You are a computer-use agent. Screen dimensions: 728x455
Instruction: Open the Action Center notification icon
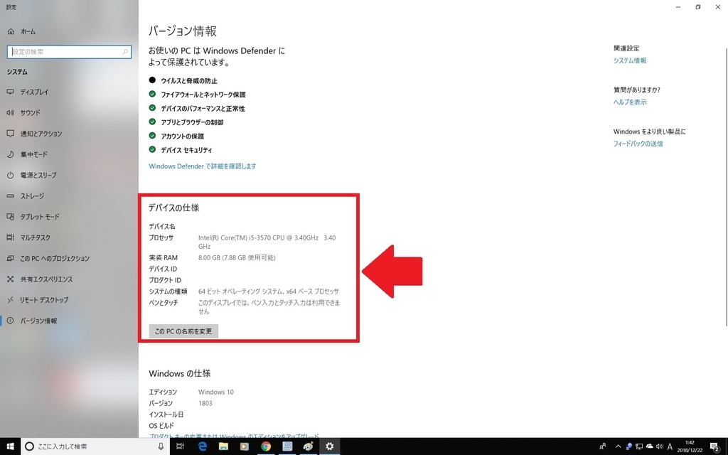(715, 446)
